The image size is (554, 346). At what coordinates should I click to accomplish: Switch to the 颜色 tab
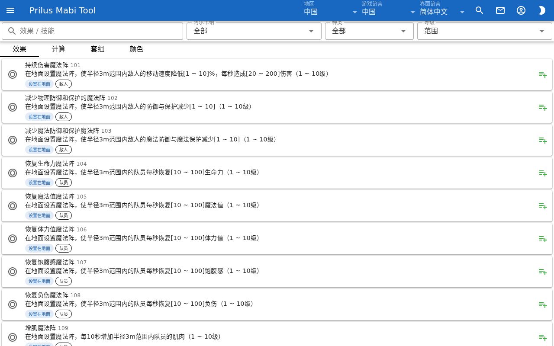[136, 49]
